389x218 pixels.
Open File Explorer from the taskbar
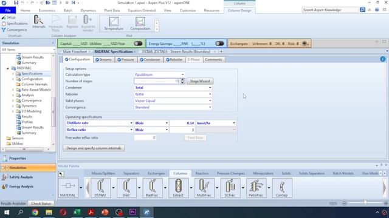[x=49, y=212]
